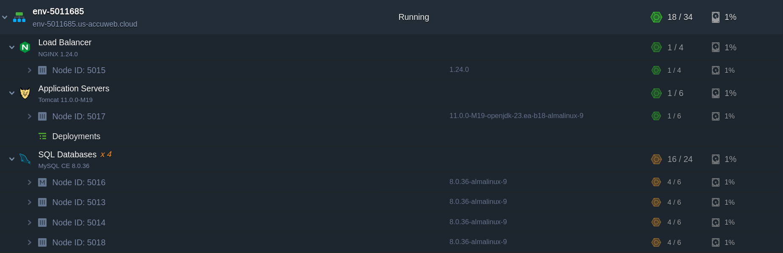Collapse the Load Balancer layer
The width and height of the screenshot is (783, 253).
pyautogui.click(x=12, y=47)
